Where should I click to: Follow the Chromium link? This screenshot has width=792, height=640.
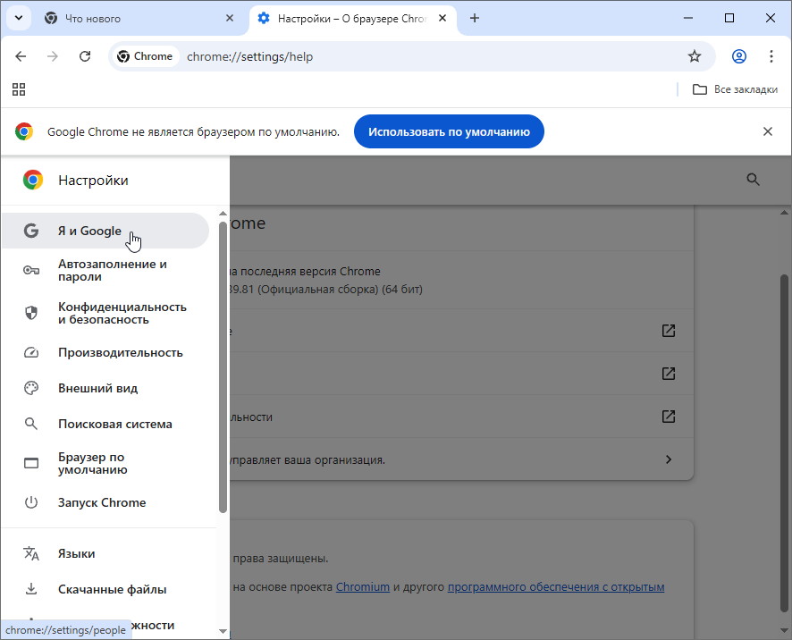pyautogui.click(x=362, y=587)
